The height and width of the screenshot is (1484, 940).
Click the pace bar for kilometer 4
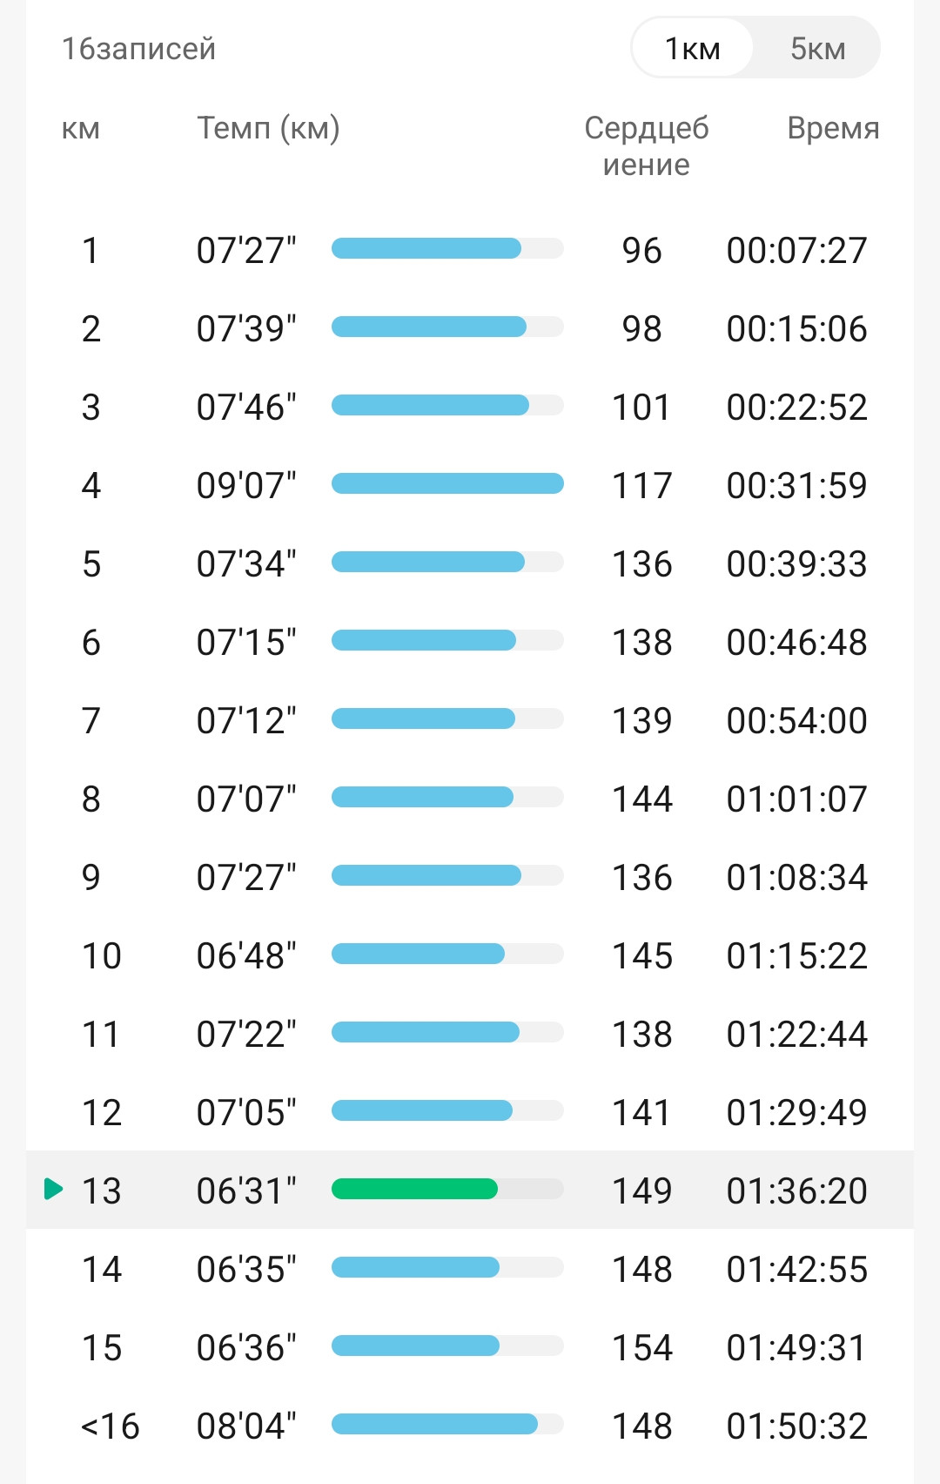click(x=447, y=483)
